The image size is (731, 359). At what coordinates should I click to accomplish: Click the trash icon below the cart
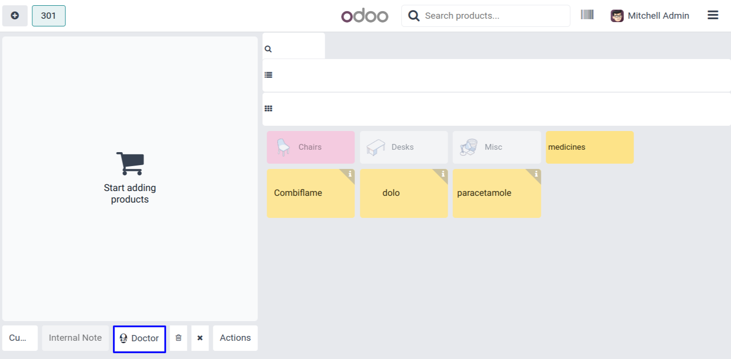178,338
